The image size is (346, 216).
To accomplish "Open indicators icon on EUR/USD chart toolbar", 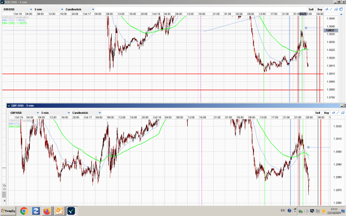I will pos(327,9).
